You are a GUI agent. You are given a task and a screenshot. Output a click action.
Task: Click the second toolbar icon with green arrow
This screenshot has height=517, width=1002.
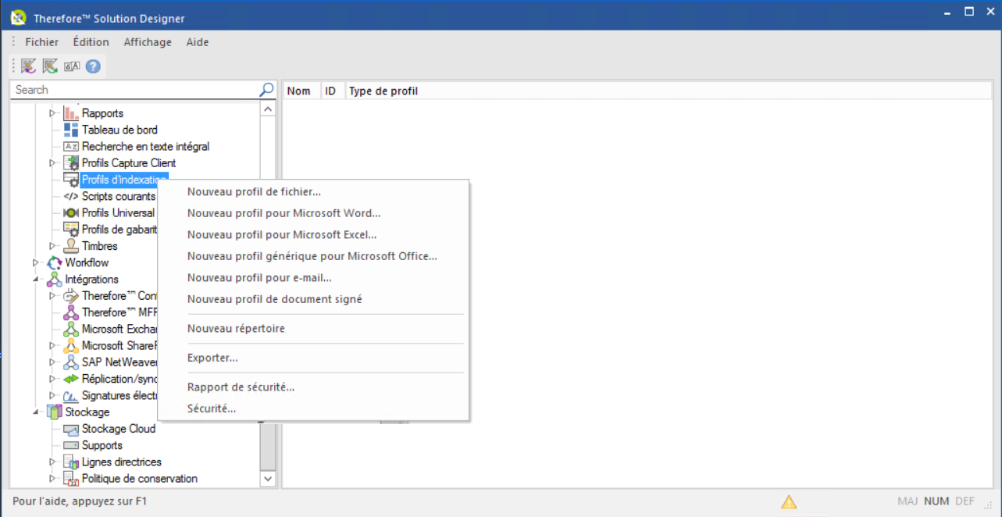click(x=50, y=66)
